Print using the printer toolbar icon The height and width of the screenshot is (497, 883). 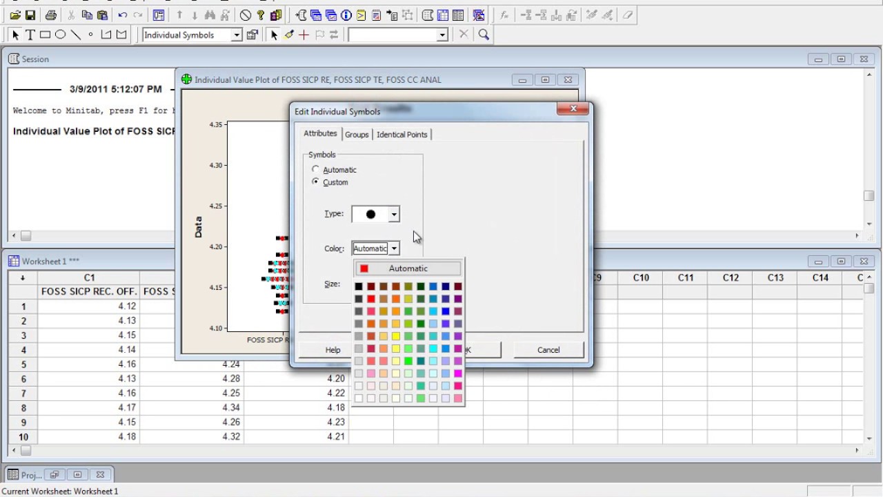pyautogui.click(x=50, y=15)
